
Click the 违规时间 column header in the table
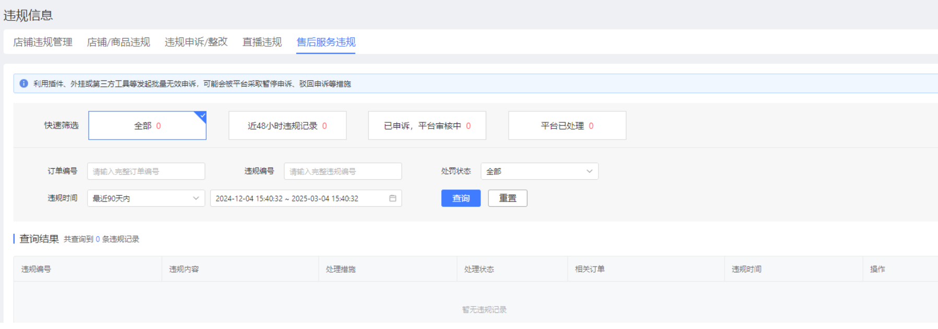coord(747,269)
